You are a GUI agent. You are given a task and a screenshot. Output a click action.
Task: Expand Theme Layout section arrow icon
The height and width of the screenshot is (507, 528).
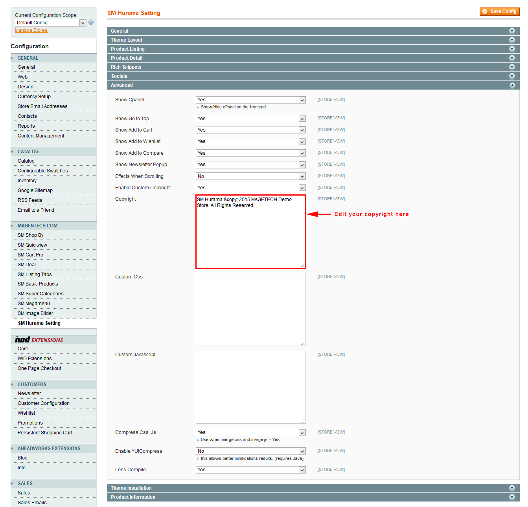pyautogui.click(x=512, y=40)
